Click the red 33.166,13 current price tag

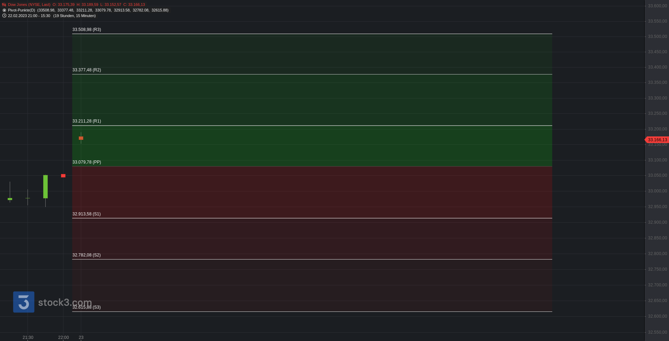tap(657, 140)
